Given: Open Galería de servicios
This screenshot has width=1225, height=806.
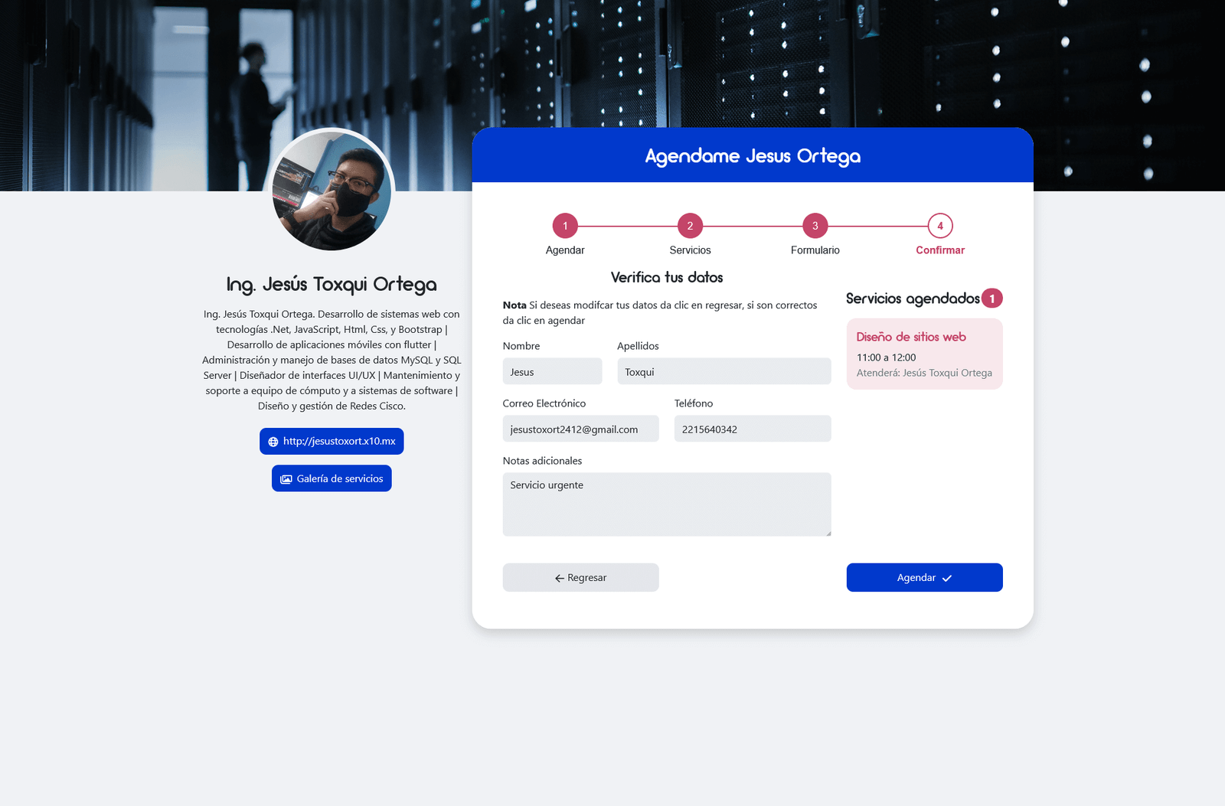Looking at the screenshot, I should (x=339, y=479).
